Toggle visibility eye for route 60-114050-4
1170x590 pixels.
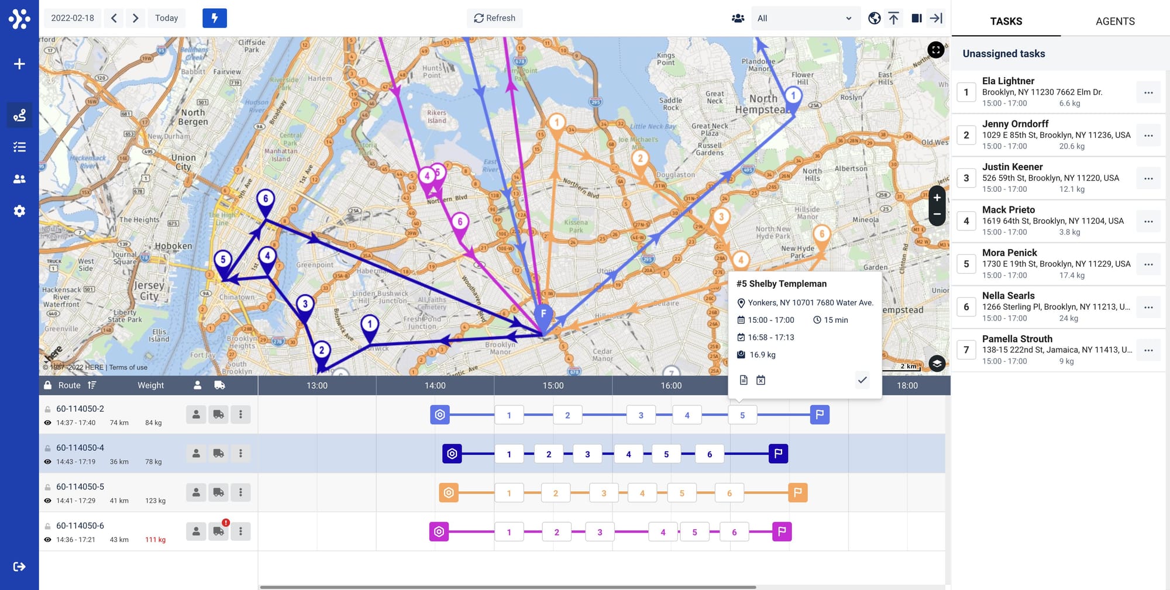[48, 462]
